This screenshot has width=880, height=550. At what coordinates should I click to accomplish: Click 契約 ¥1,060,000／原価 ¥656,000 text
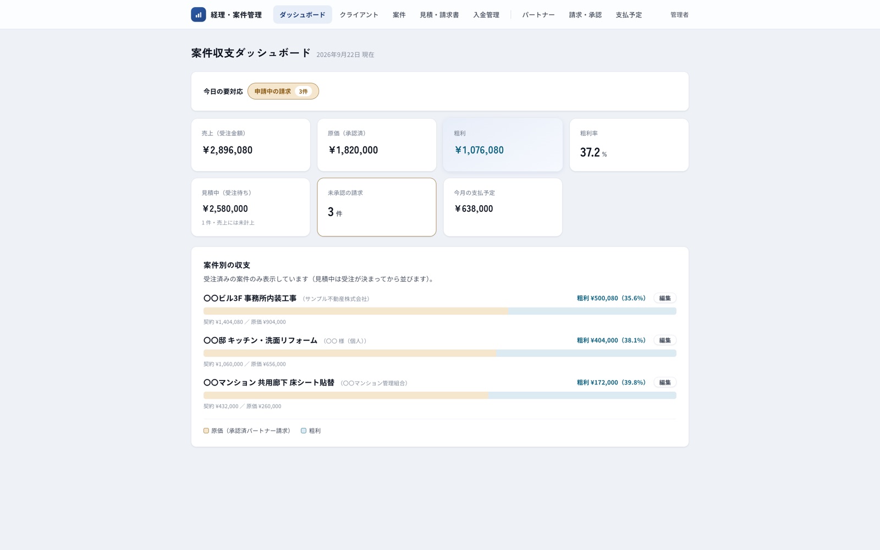click(x=245, y=364)
